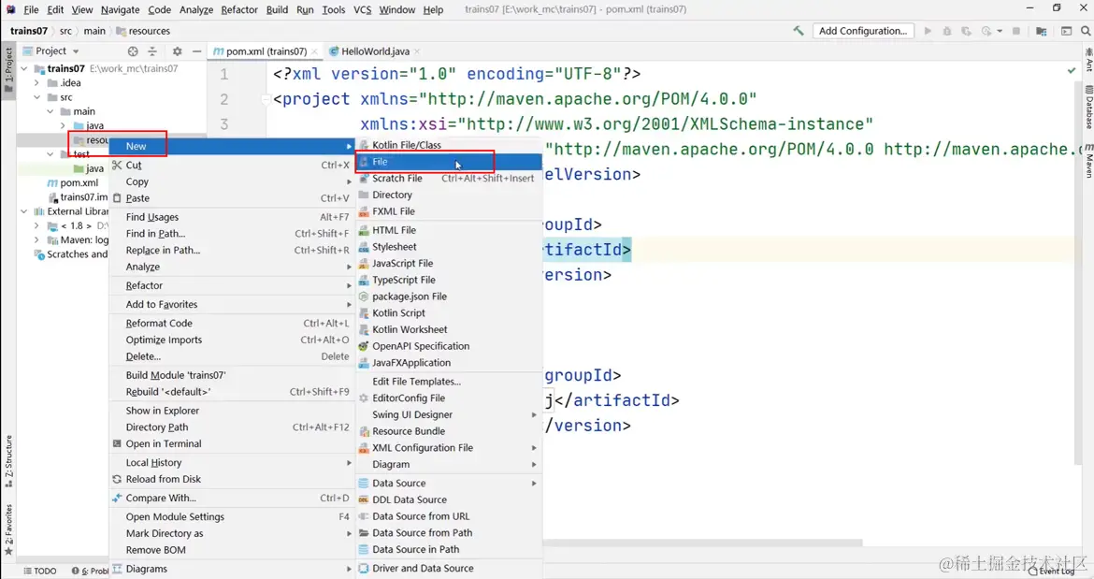The height and width of the screenshot is (579, 1094).
Task: Choose Stylesheet in New submenu
Action: coord(449,247)
